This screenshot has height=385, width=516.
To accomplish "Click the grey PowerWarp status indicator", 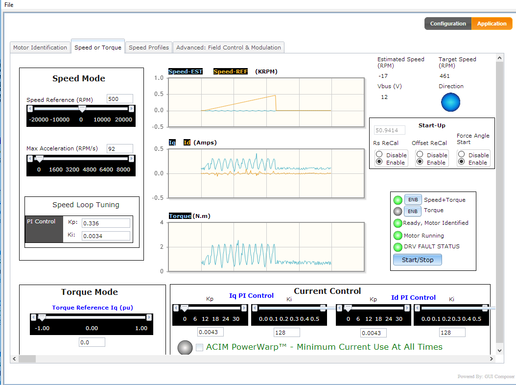I will [185, 347].
